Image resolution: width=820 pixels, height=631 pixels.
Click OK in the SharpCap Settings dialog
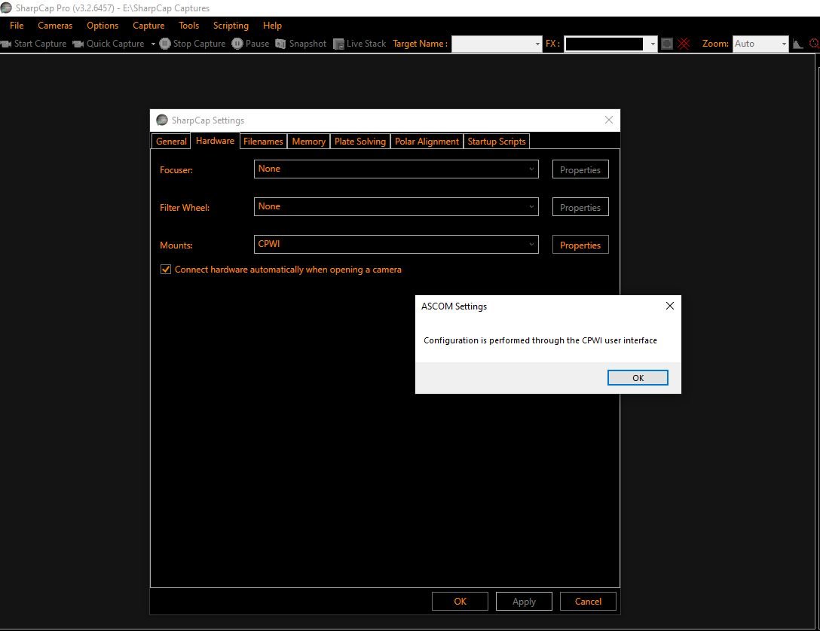[x=460, y=601]
